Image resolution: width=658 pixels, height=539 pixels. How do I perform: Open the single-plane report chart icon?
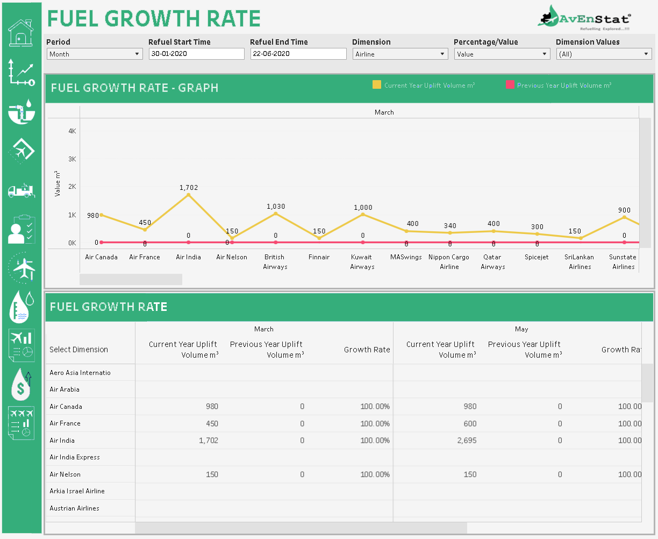(21, 345)
